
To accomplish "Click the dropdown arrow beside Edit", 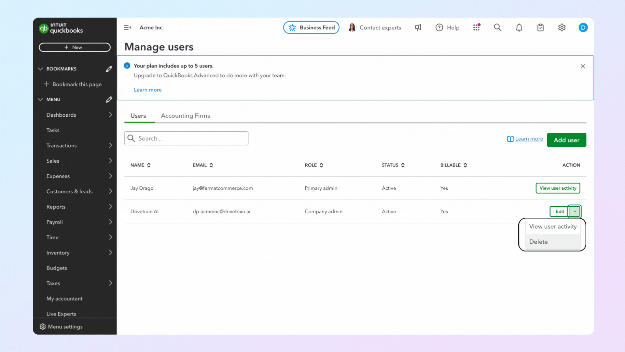I will click(575, 212).
